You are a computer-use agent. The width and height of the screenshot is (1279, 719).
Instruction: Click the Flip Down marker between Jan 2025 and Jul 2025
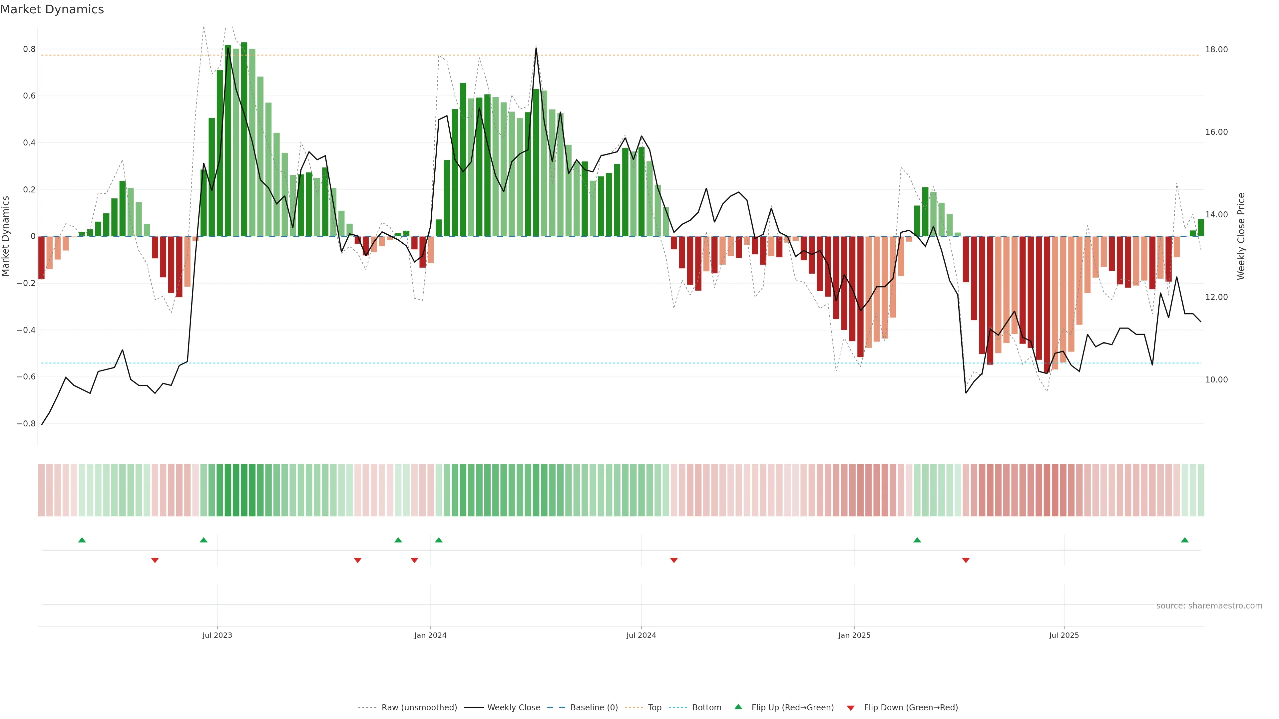tap(966, 560)
